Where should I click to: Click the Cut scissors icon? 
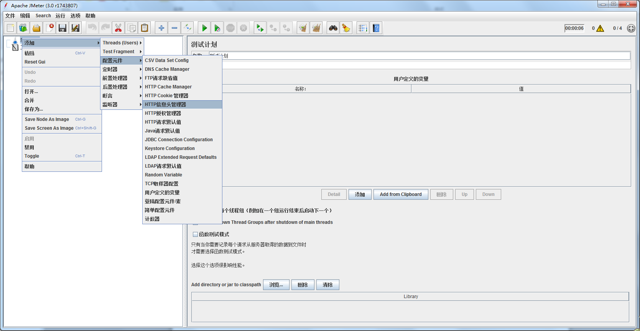(118, 28)
